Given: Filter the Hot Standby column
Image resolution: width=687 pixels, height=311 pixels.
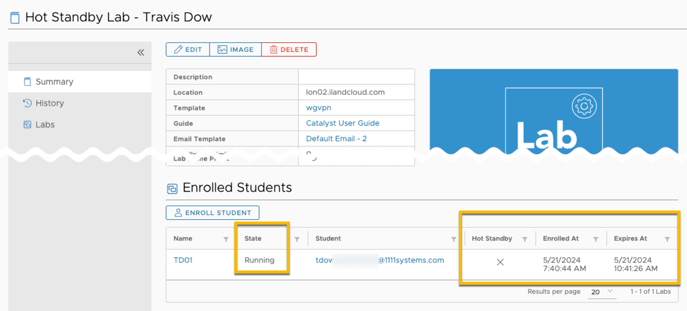Looking at the screenshot, I should click(x=525, y=239).
